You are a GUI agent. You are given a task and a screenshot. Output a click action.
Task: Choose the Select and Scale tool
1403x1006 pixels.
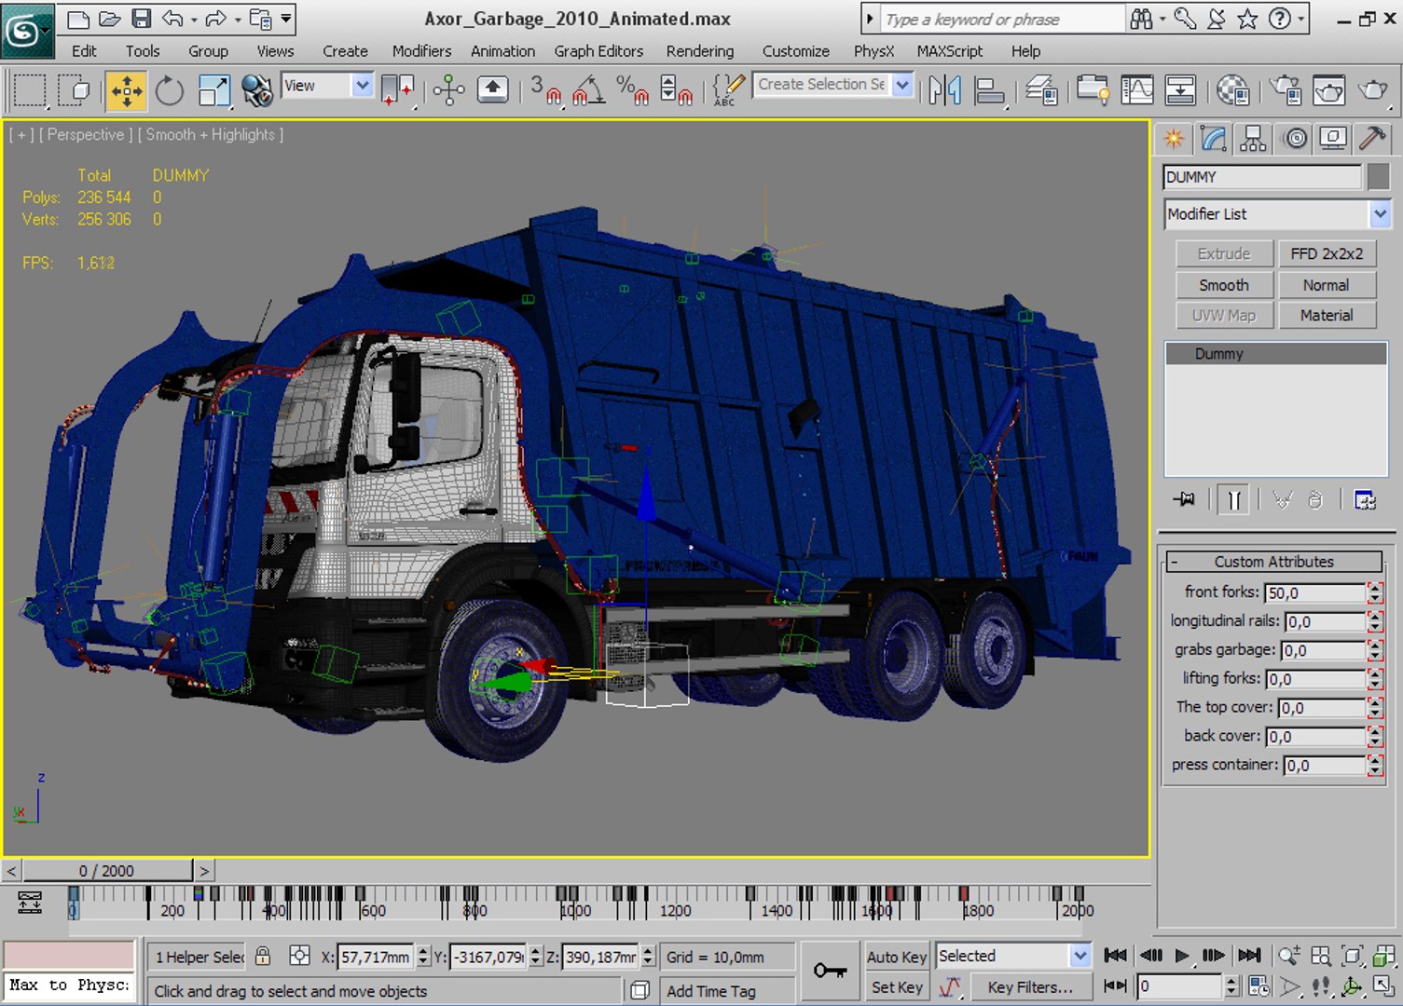point(214,90)
